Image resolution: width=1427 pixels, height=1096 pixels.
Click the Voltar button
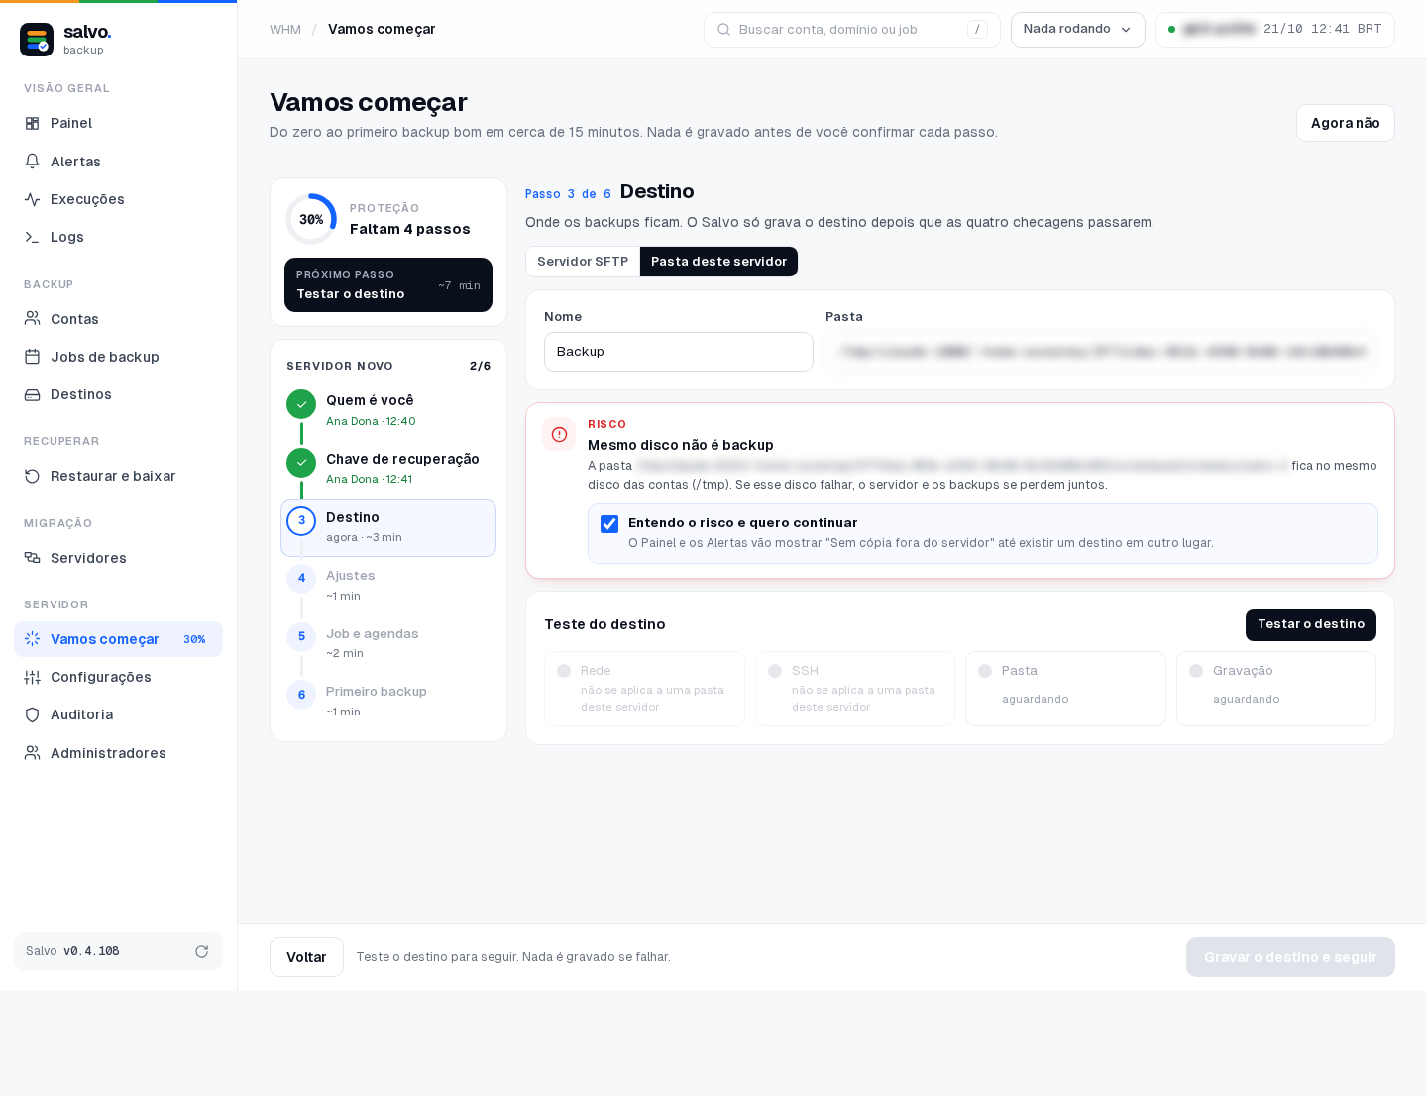[x=306, y=957]
